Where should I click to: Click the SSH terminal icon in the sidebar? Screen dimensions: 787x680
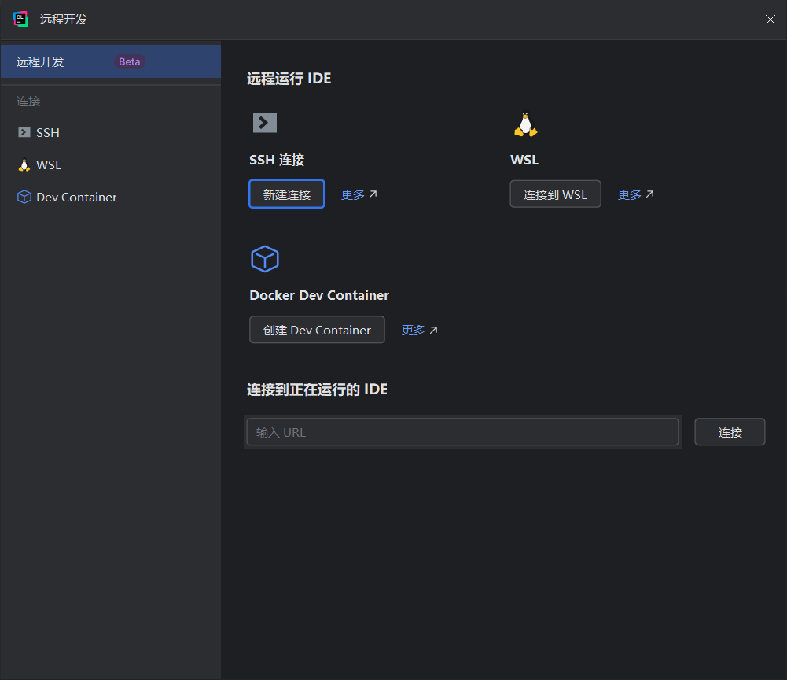click(x=24, y=132)
